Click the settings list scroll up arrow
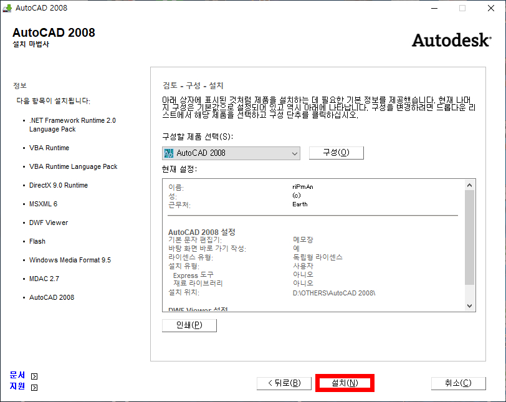The width and height of the screenshot is (506, 402). point(469,185)
